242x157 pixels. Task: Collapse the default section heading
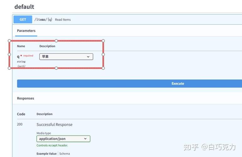tap(24, 7)
